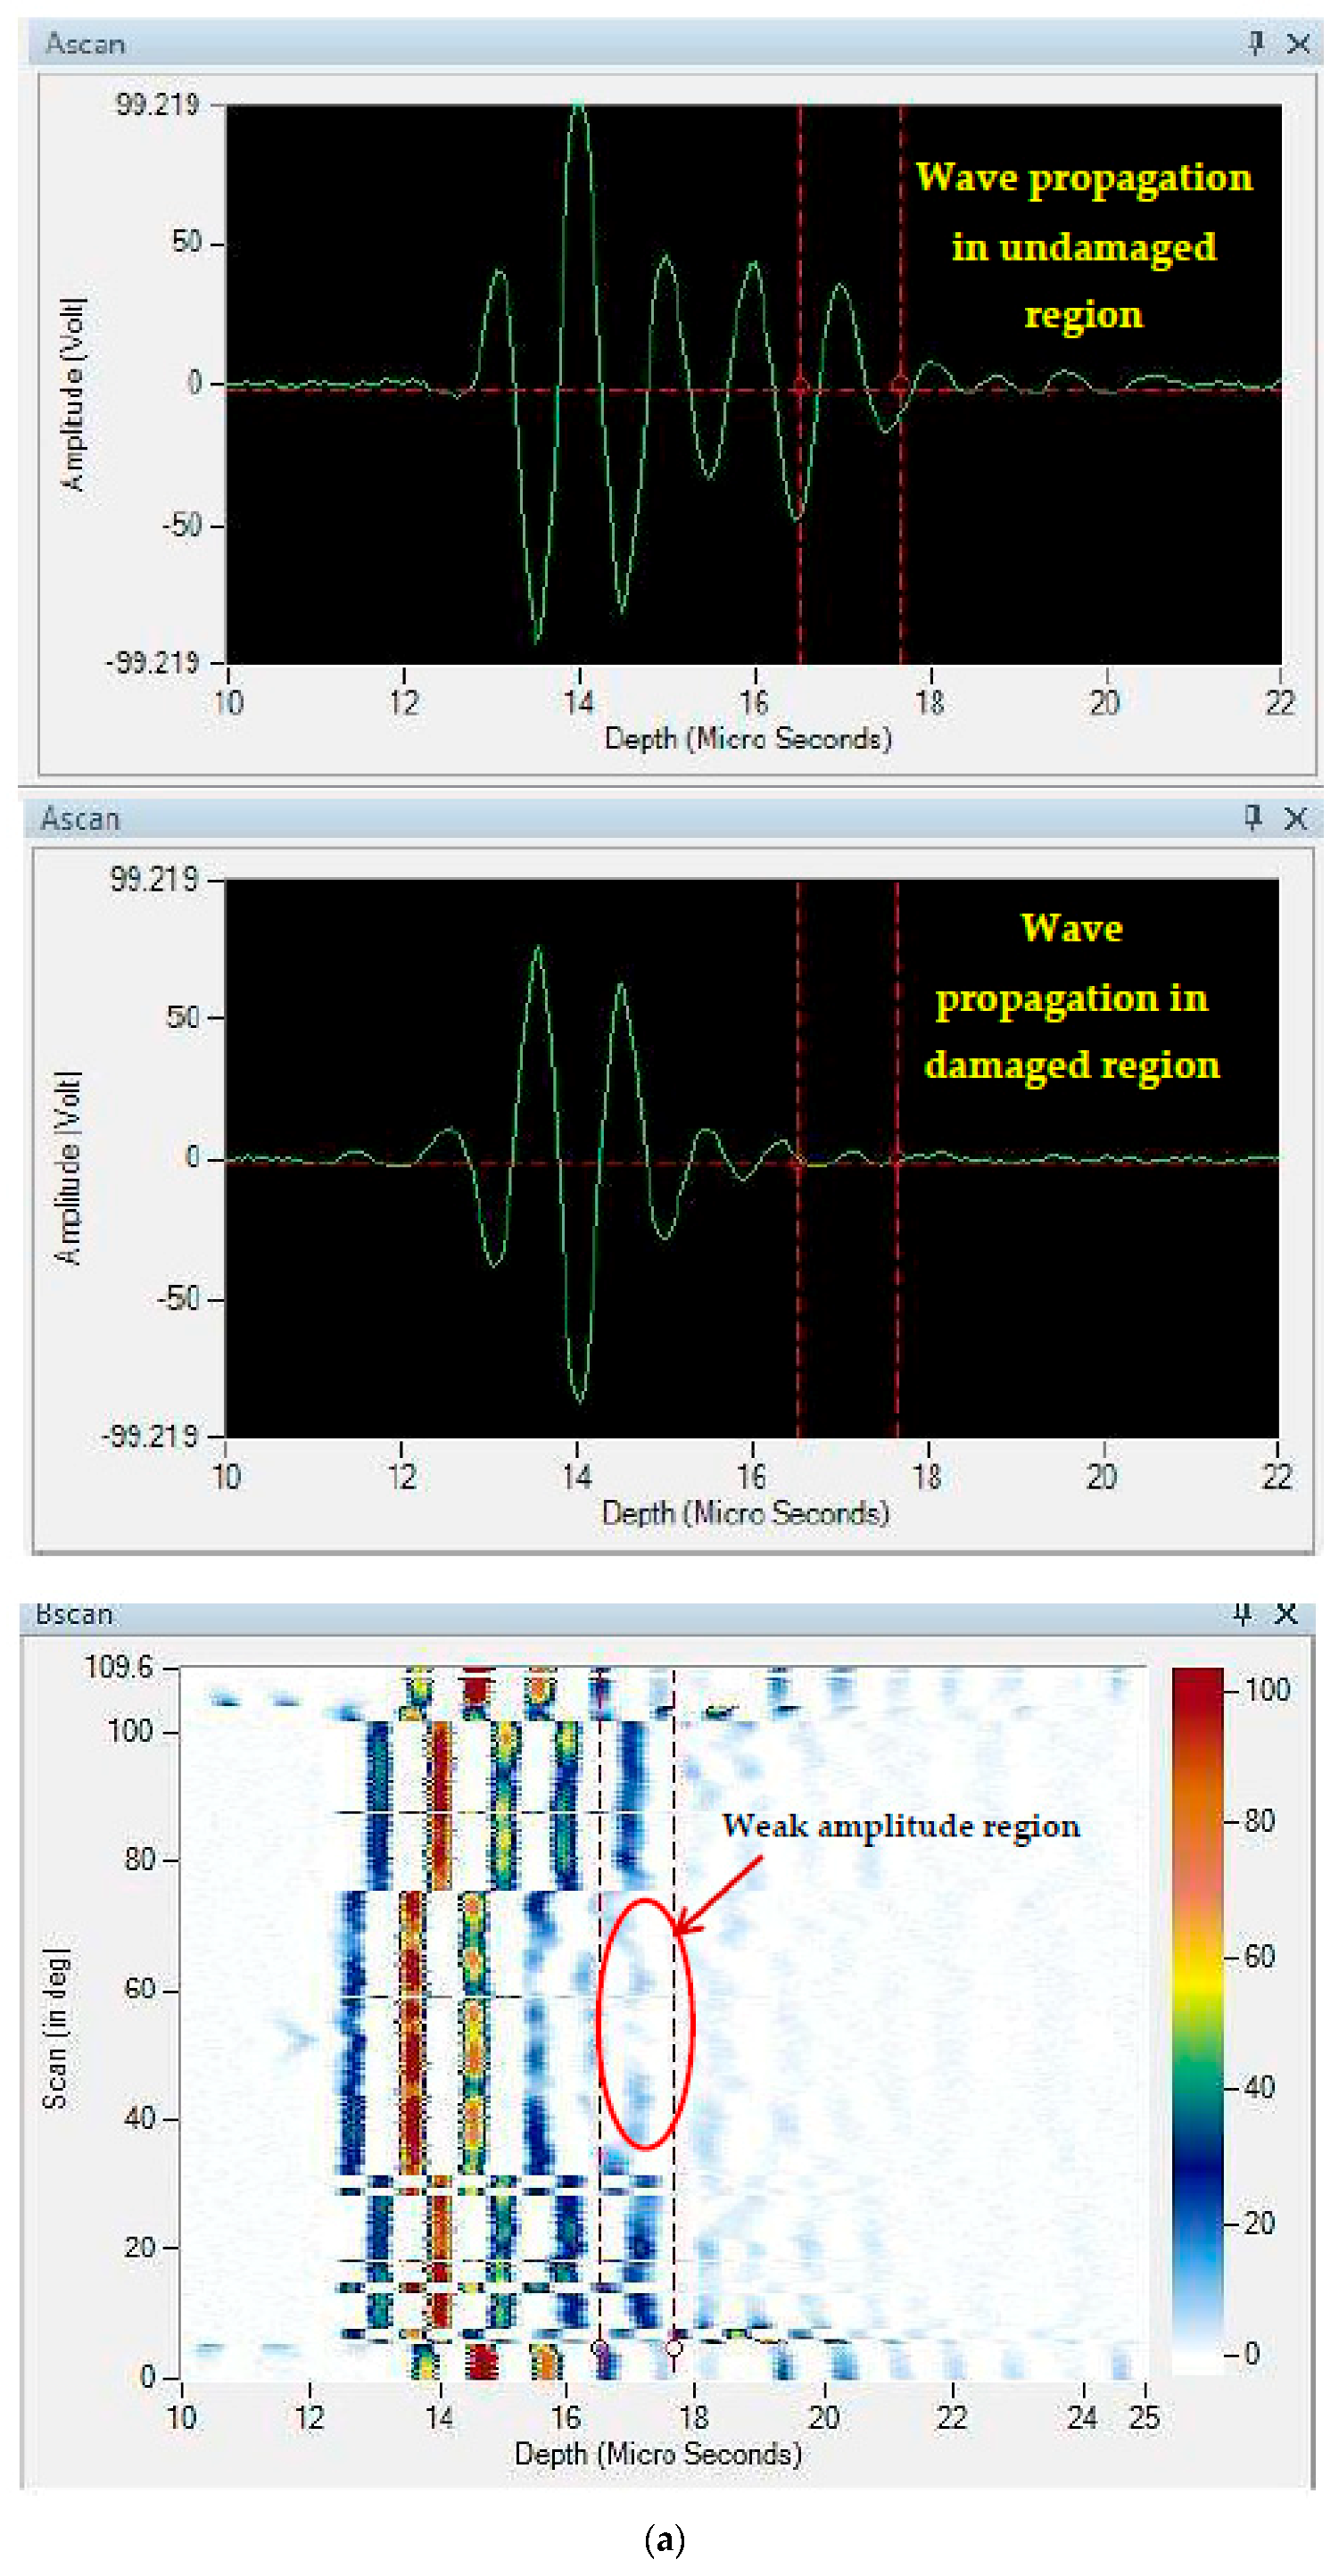Select left red gate marker in damaged Ascan
The image size is (1339, 2576).
click(798, 1161)
